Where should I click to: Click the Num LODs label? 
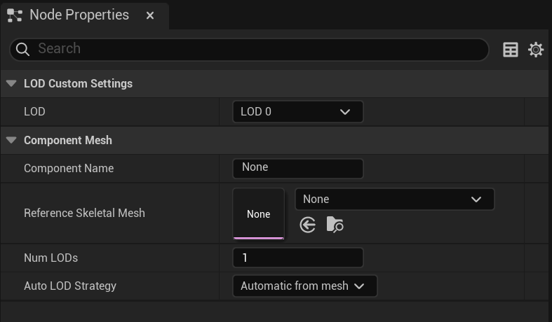pyautogui.click(x=51, y=258)
